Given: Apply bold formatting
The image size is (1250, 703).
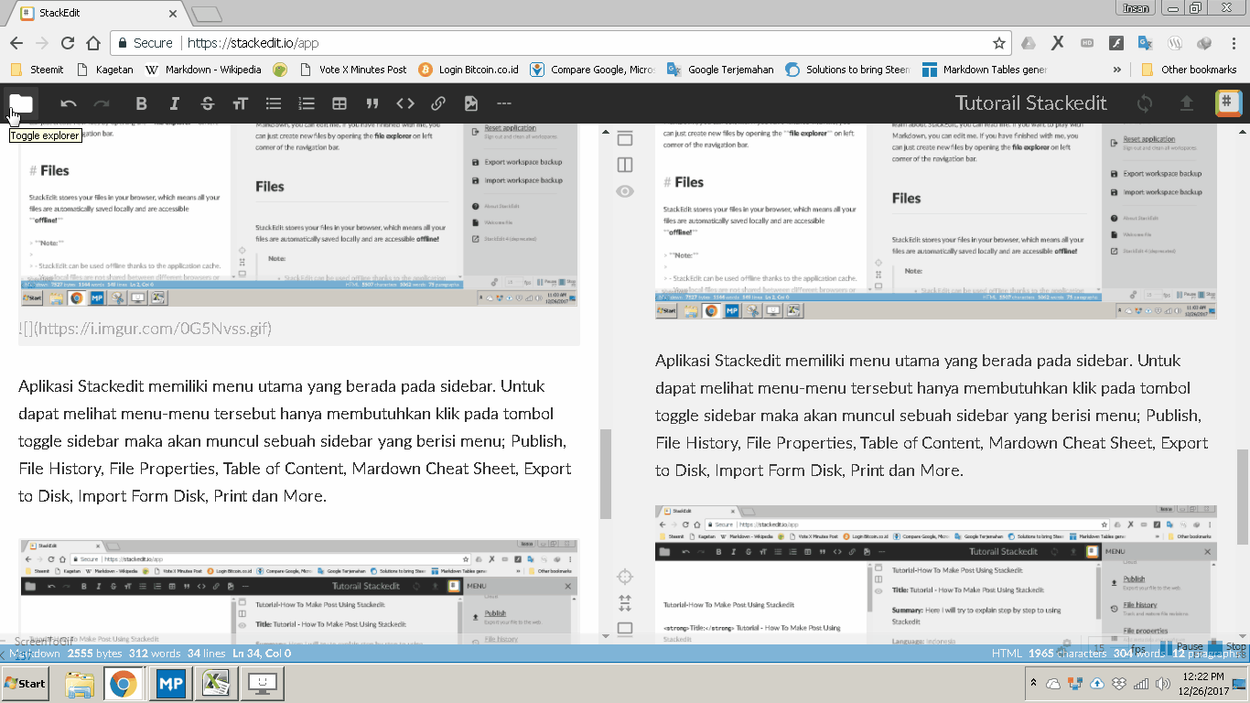Looking at the screenshot, I should point(141,103).
